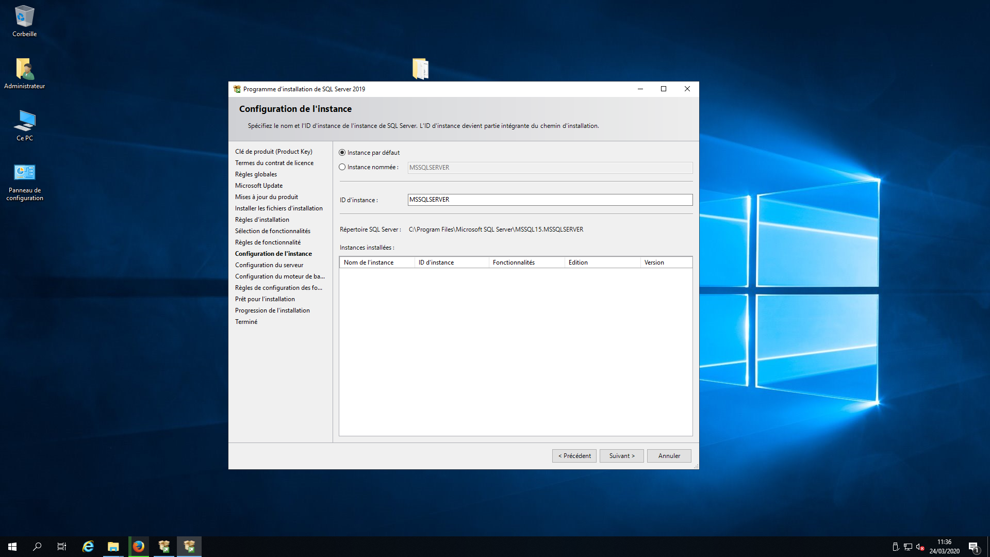Switch to active SQL Server setup taskbar icon
The width and height of the screenshot is (990, 557).
[189, 547]
